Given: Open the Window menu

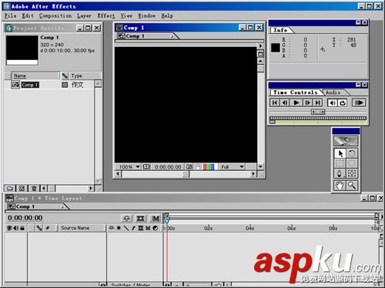Looking at the screenshot, I should (147, 15).
